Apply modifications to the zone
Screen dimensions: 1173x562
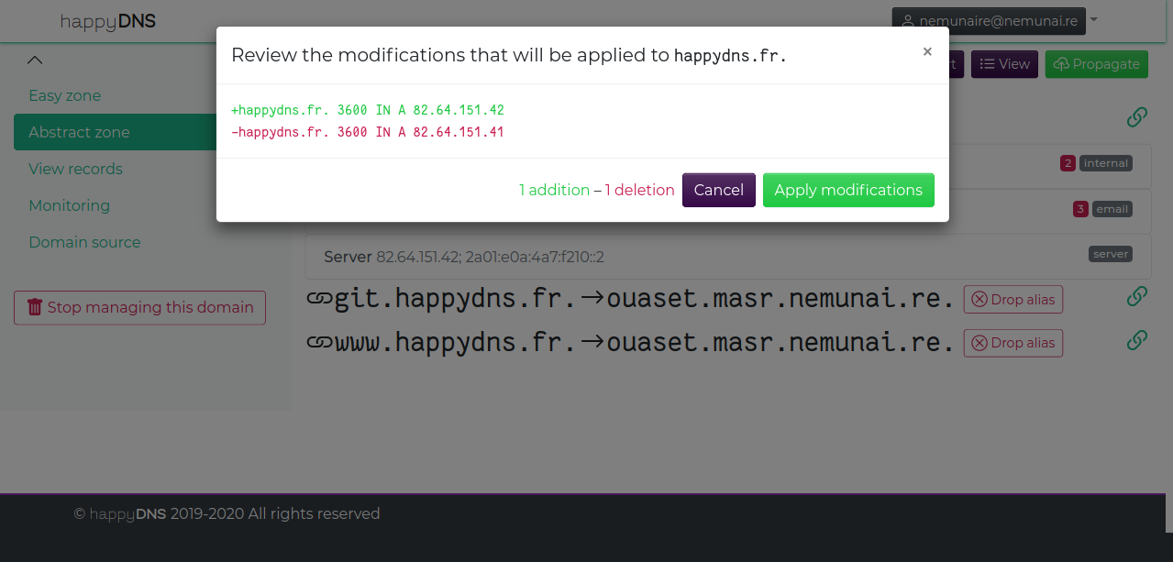(x=847, y=190)
